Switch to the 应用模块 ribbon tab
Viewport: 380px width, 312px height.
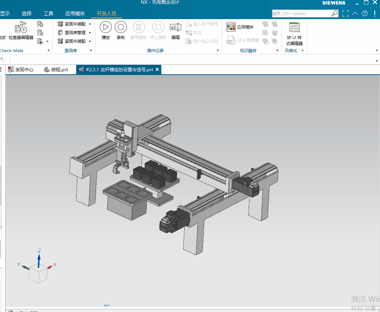[x=75, y=13]
